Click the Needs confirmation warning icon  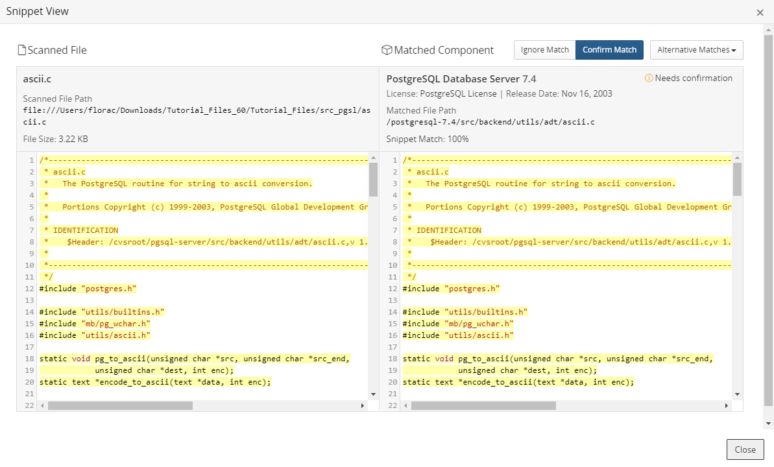pyautogui.click(x=648, y=78)
